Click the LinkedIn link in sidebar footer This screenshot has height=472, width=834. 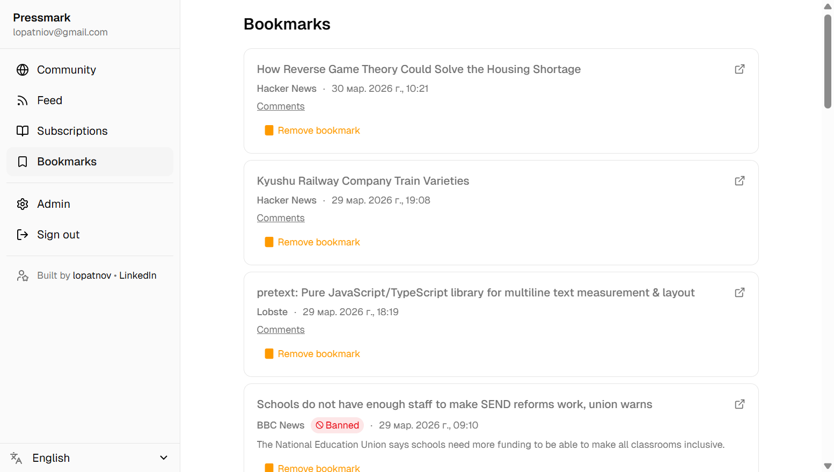[x=137, y=275]
